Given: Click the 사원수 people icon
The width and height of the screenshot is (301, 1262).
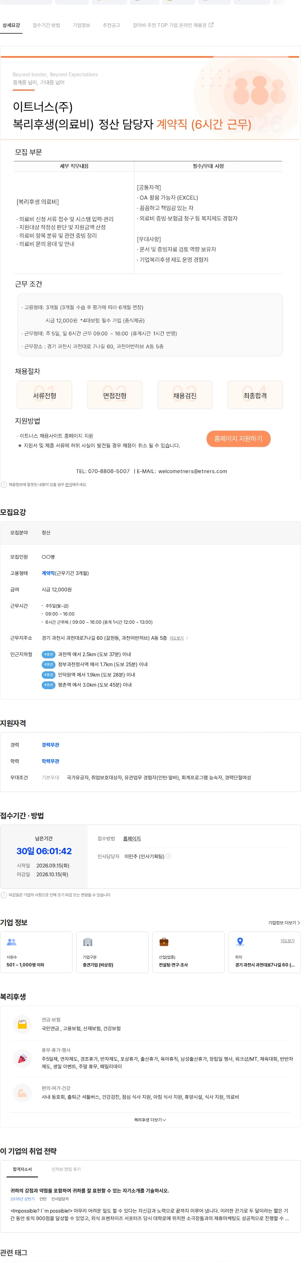Looking at the screenshot, I should pyautogui.click(x=12, y=942).
